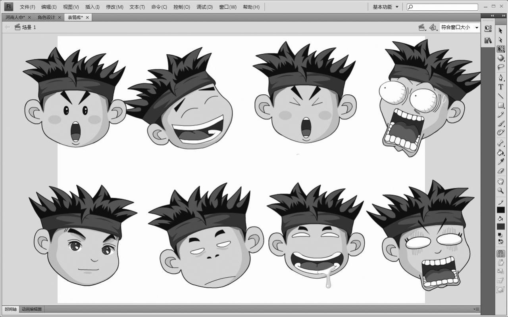
Task: Select the Text tool
Action: click(x=500, y=87)
